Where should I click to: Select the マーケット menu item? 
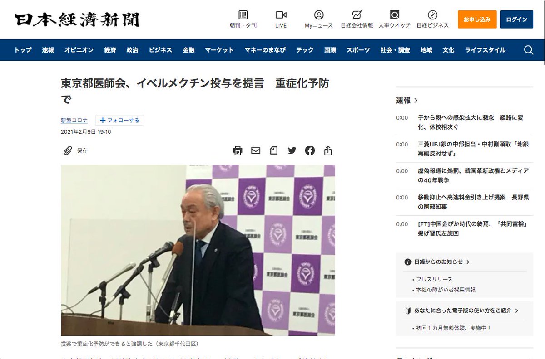(219, 50)
